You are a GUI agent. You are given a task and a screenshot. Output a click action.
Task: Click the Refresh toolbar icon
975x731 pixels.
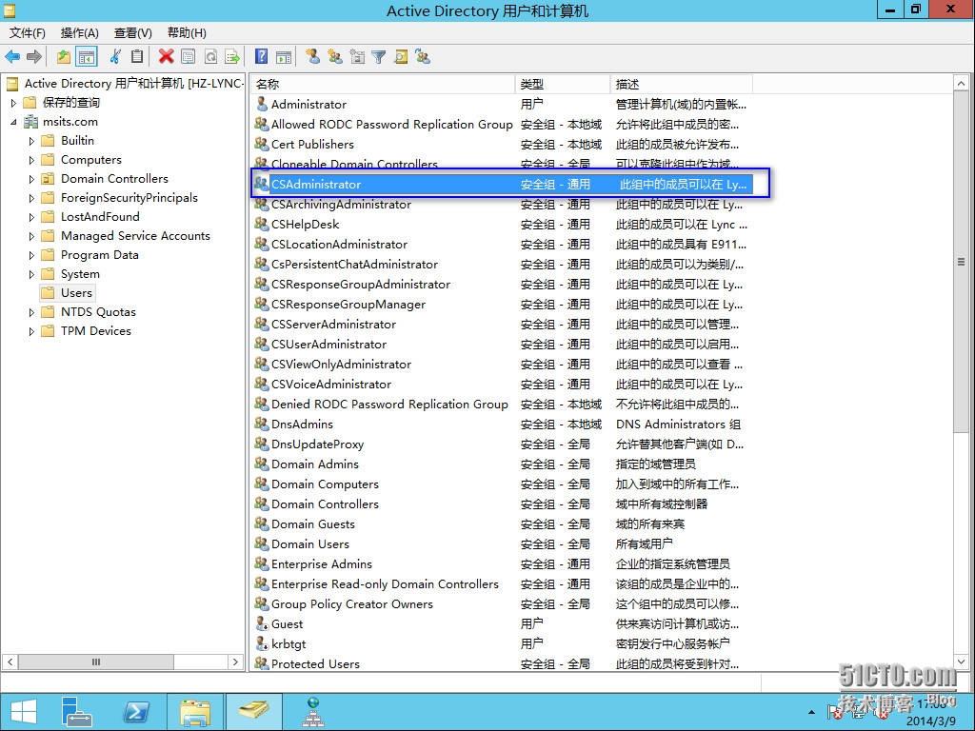click(x=210, y=57)
